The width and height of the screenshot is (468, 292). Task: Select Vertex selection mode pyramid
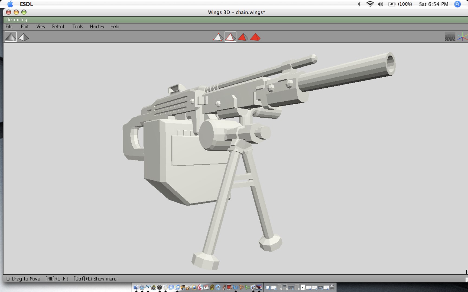pyautogui.click(x=218, y=37)
